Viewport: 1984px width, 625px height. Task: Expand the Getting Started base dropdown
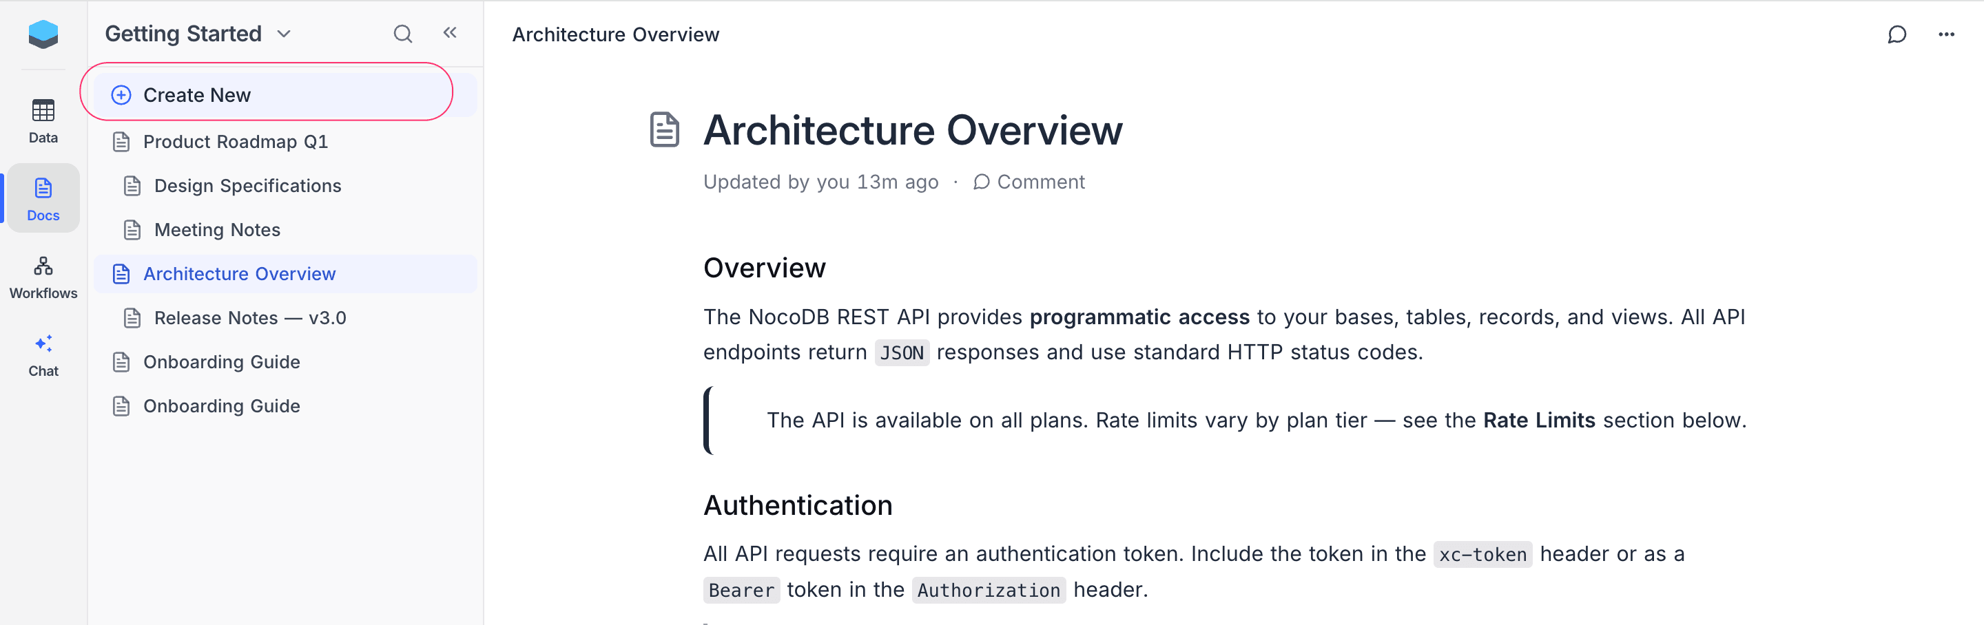coord(283,34)
